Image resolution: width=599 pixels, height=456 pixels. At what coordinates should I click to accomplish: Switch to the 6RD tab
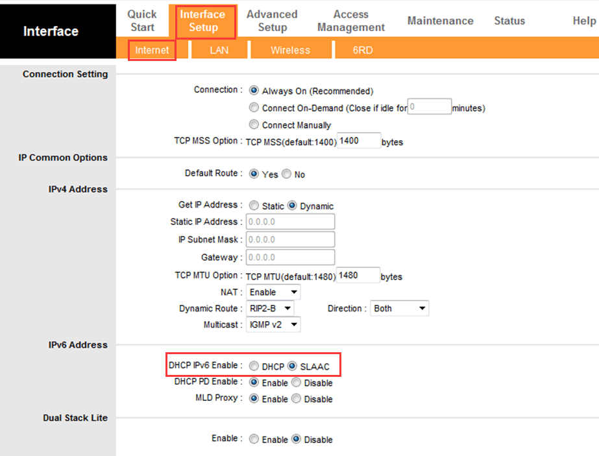click(362, 50)
